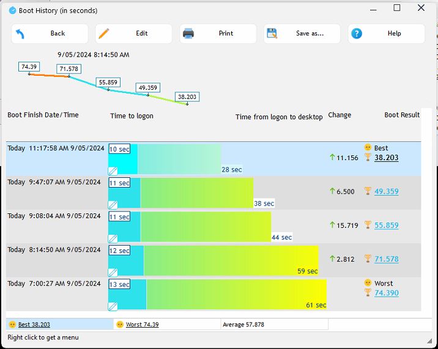Screen dimensions: 438x349
Task: Select the 74.39 data point on graph
Action: [x=29, y=74]
